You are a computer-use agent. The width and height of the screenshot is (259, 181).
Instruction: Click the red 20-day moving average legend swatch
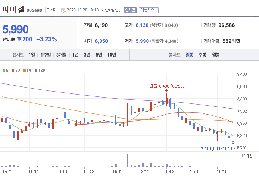(x=13, y=71)
